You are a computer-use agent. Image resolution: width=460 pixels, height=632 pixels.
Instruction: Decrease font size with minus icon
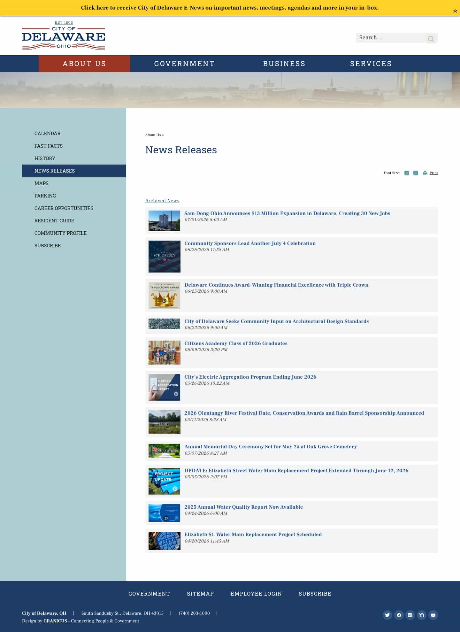pos(416,173)
